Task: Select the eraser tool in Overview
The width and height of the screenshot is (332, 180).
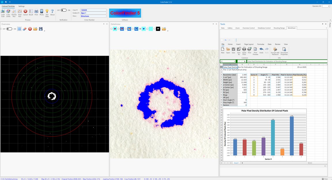Action: pyautogui.click(x=24, y=29)
